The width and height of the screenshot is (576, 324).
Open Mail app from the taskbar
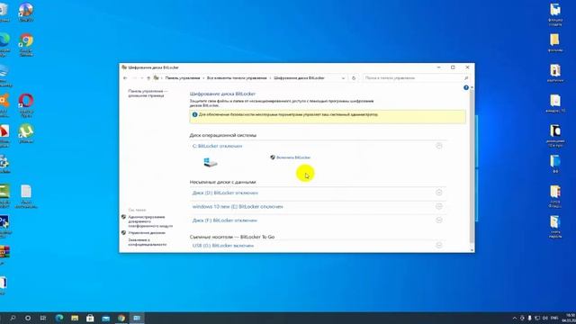click(106, 318)
